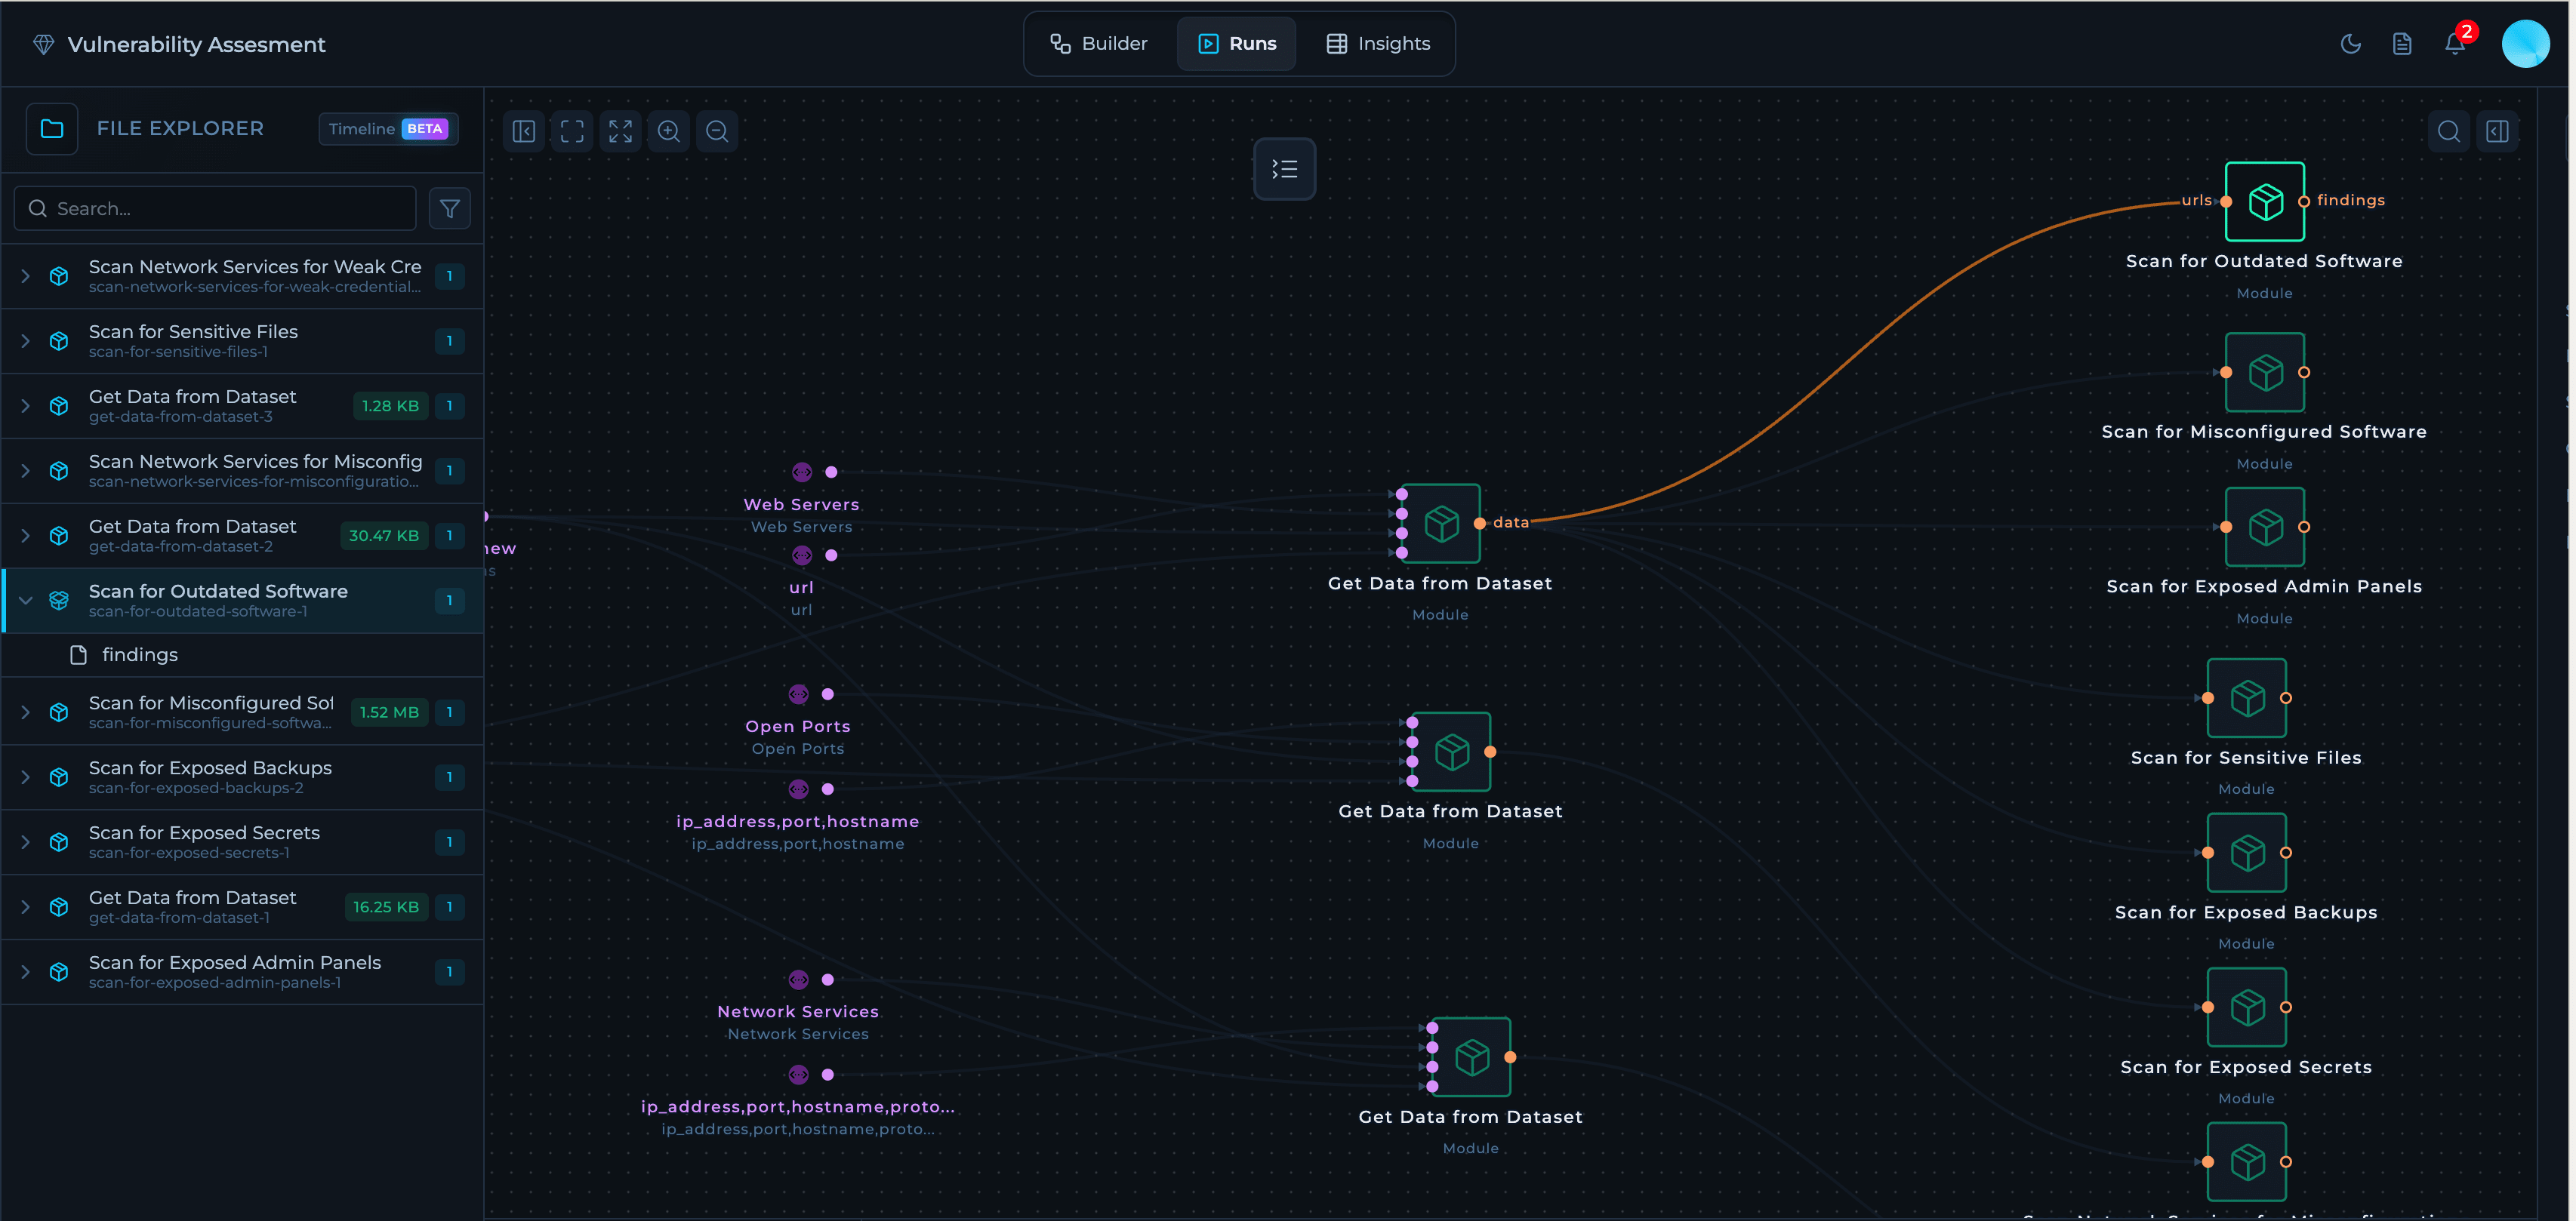Select the Scan for Outdated Software node

(x=2264, y=201)
